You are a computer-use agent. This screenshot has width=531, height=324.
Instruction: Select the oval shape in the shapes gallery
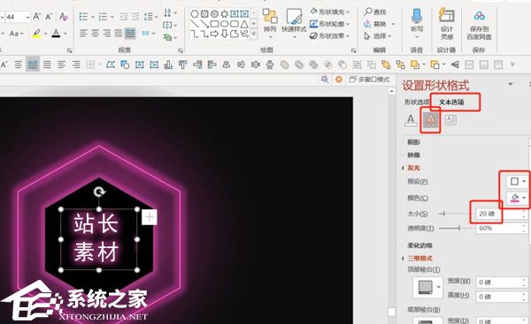click(225, 24)
